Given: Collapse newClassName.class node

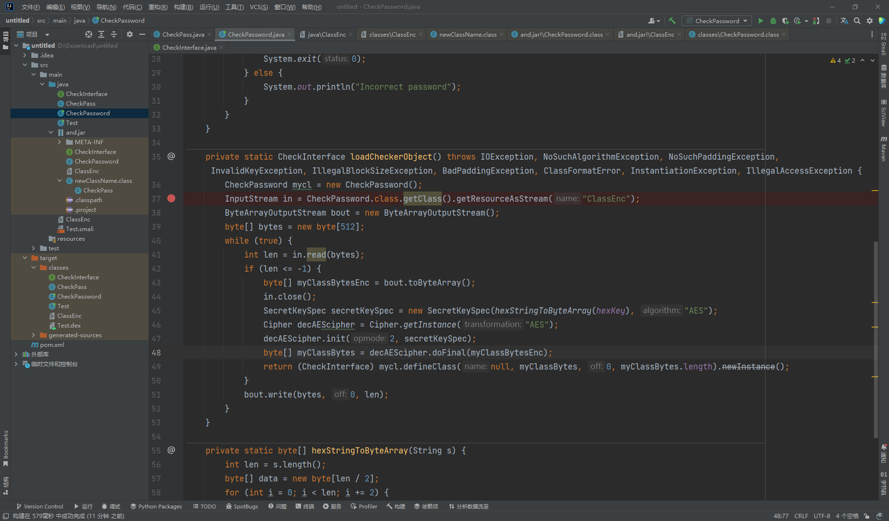Looking at the screenshot, I should click(x=60, y=181).
